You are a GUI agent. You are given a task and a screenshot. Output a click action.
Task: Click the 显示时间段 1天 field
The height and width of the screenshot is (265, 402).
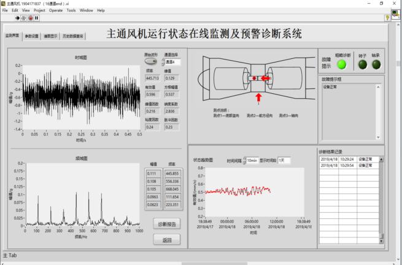point(284,160)
